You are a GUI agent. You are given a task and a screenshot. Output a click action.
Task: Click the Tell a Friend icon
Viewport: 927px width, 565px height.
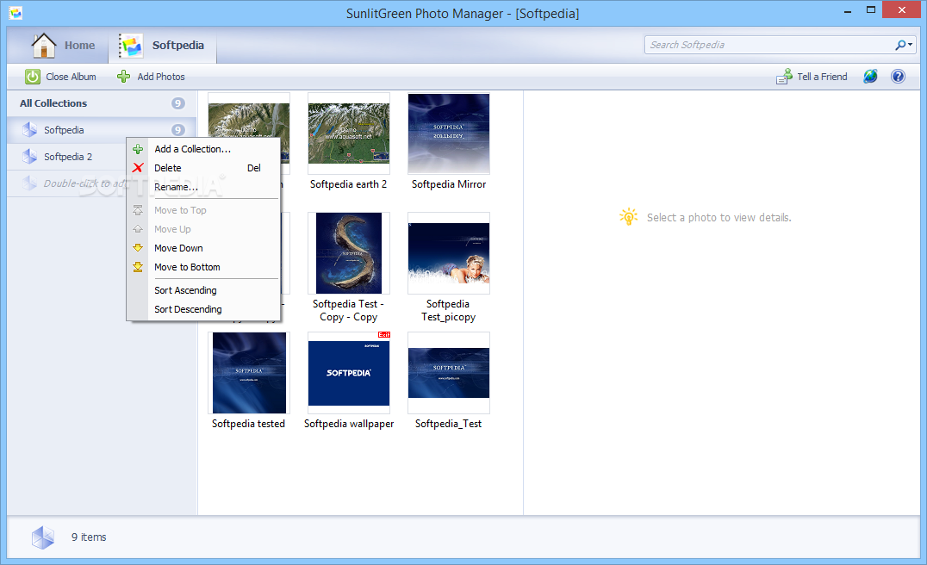785,77
